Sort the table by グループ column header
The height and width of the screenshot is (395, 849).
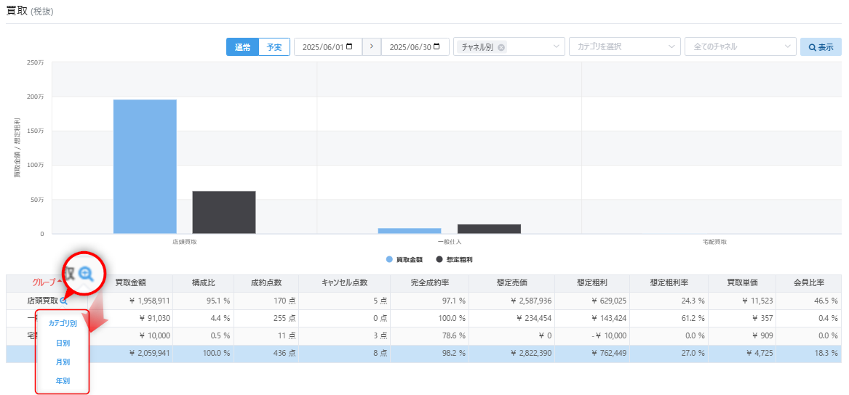click(x=44, y=282)
